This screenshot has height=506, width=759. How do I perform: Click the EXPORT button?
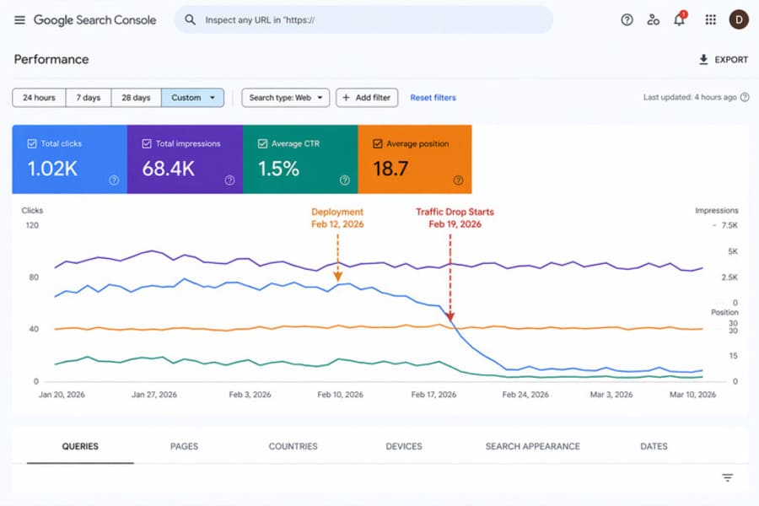(x=723, y=60)
